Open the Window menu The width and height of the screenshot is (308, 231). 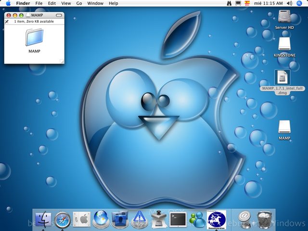click(x=95, y=3)
